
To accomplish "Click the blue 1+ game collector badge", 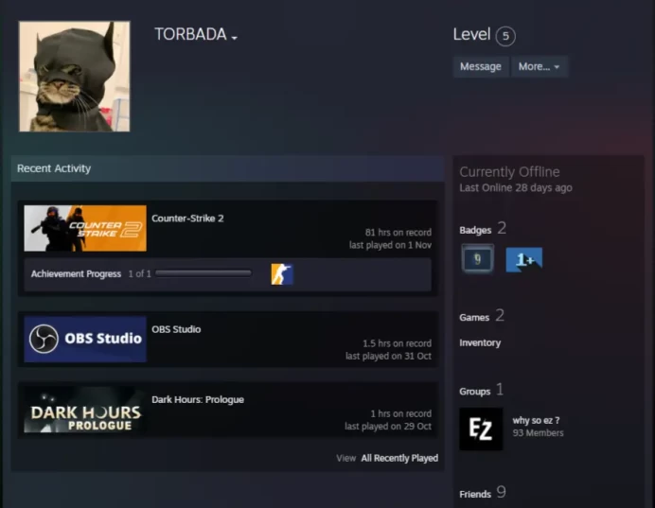I will point(524,259).
